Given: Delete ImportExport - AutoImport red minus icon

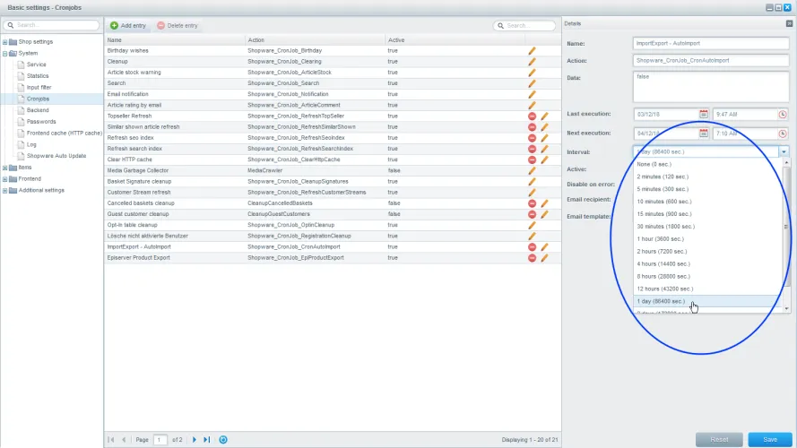Looking at the screenshot, I should coord(532,247).
